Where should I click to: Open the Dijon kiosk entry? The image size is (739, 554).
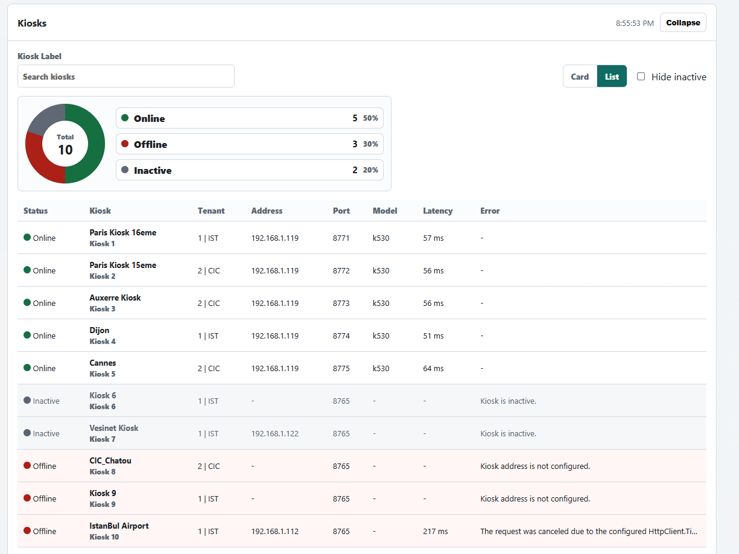362,336
